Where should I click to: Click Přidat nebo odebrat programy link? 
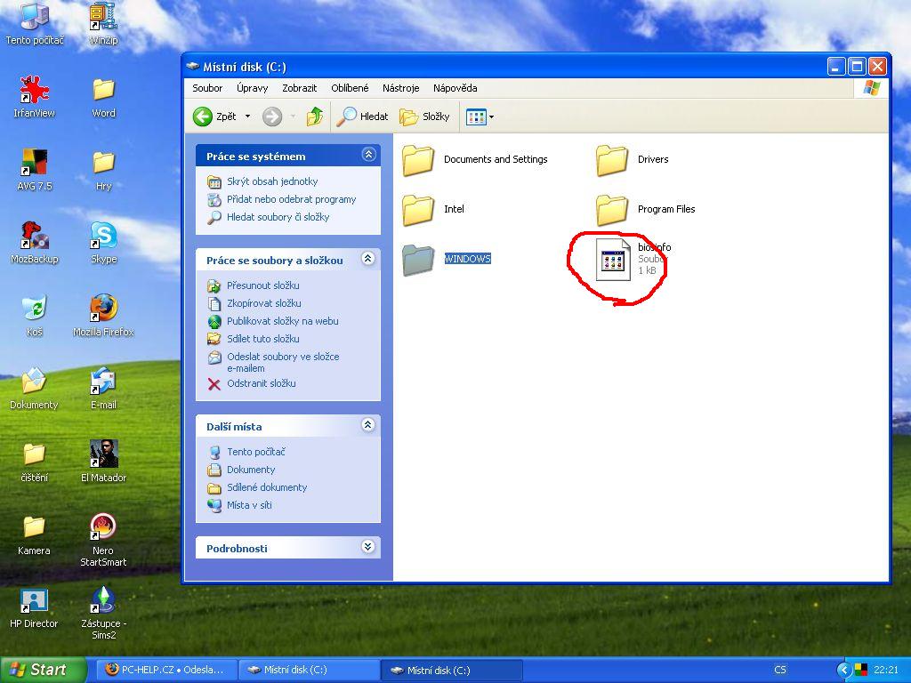291,199
